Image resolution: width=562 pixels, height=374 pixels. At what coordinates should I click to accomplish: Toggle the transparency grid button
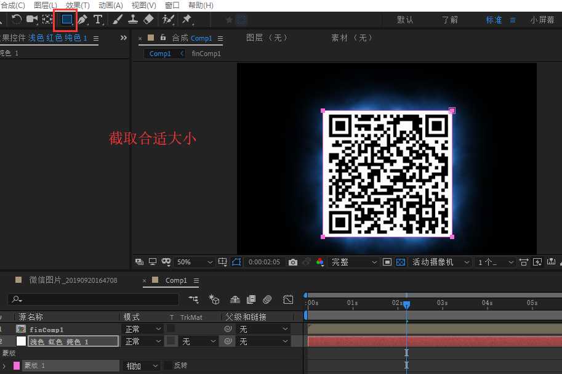(401, 262)
